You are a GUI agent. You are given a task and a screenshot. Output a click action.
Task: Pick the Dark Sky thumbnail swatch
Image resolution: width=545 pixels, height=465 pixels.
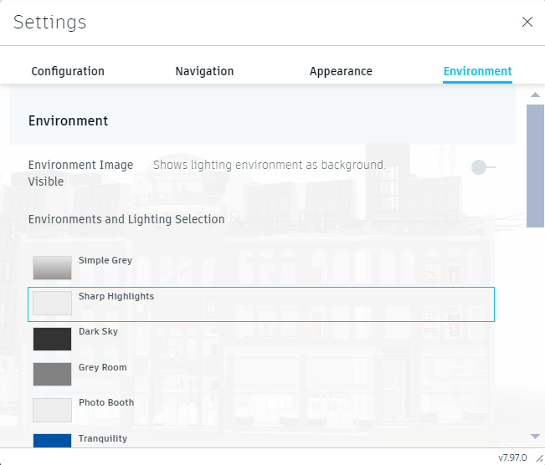(x=52, y=339)
